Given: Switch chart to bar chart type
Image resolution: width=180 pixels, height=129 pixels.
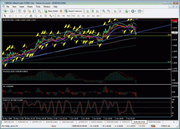Looking at the screenshot, I should click(88, 11).
